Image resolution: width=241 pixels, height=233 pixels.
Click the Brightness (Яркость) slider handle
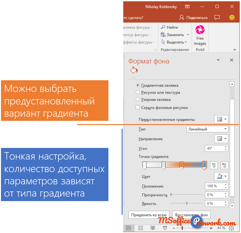pyautogui.click(x=187, y=203)
